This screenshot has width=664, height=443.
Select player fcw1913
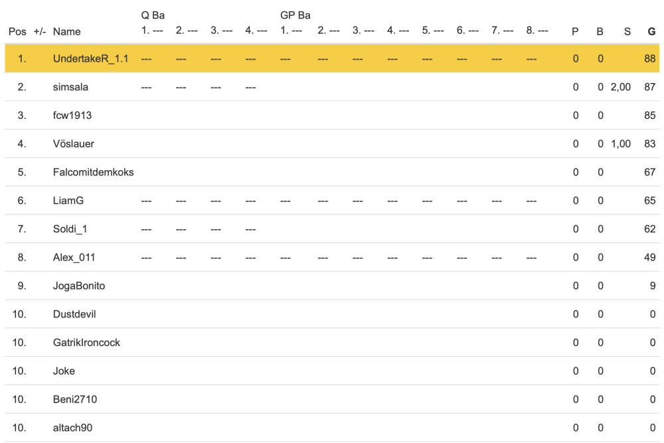pyautogui.click(x=72, y=116)
